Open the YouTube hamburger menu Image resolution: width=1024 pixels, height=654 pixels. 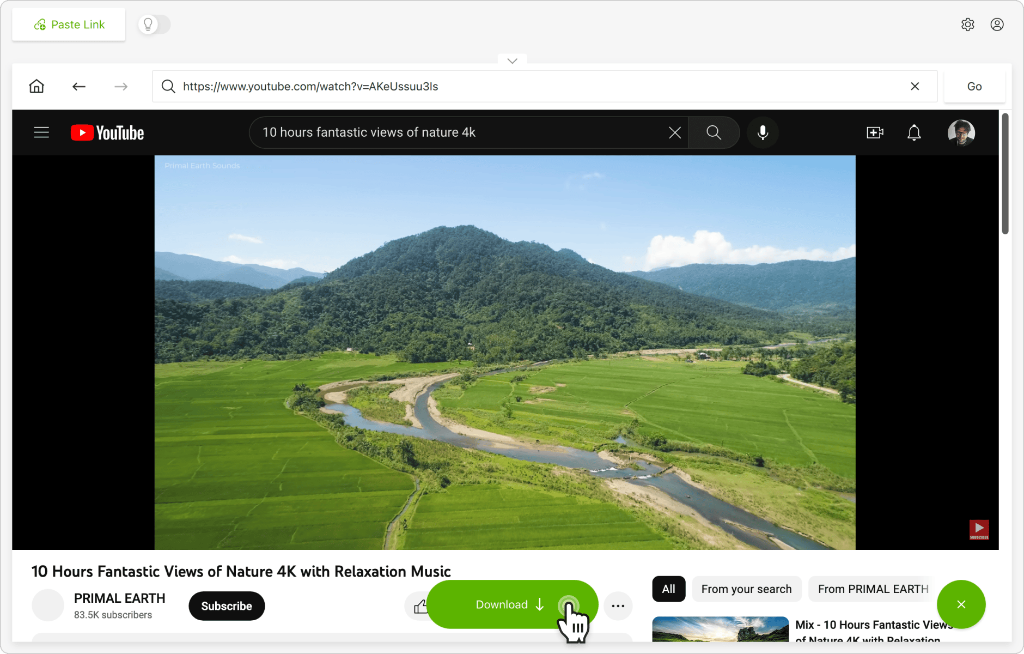tap(41, 132)
